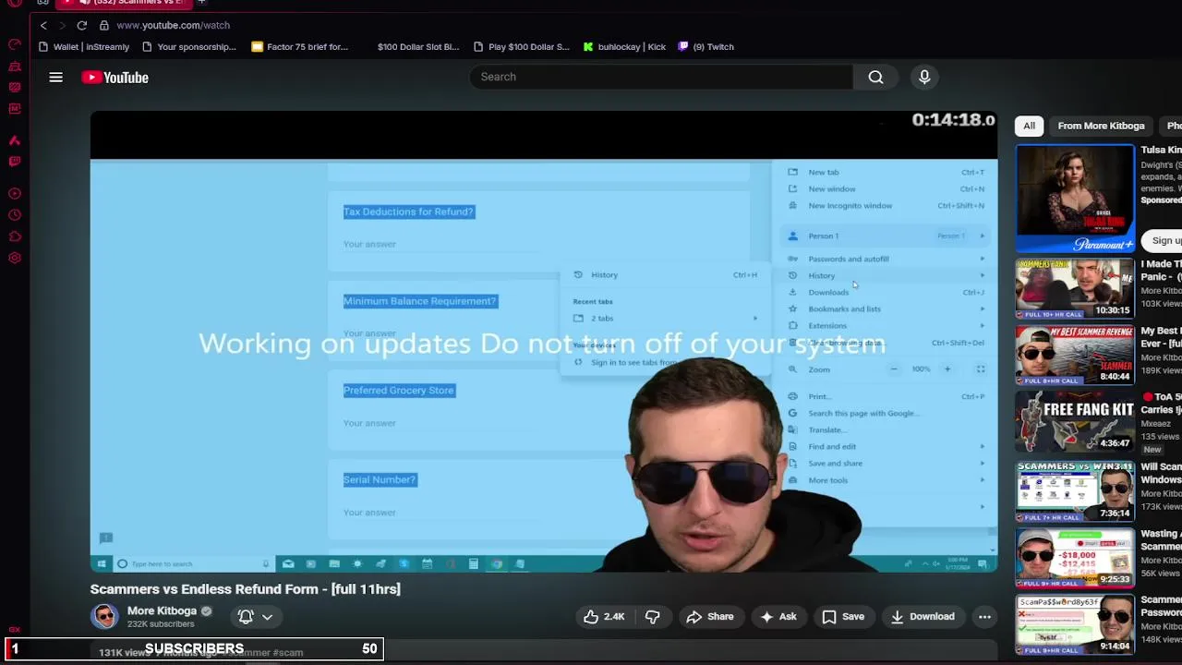
Task: Open the 'Wallet | inStreamly' bookmark
Action: [84, 47]
